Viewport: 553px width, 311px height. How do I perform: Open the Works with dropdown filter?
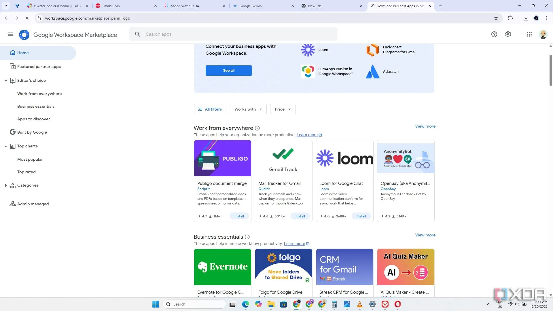coord(248,109)
